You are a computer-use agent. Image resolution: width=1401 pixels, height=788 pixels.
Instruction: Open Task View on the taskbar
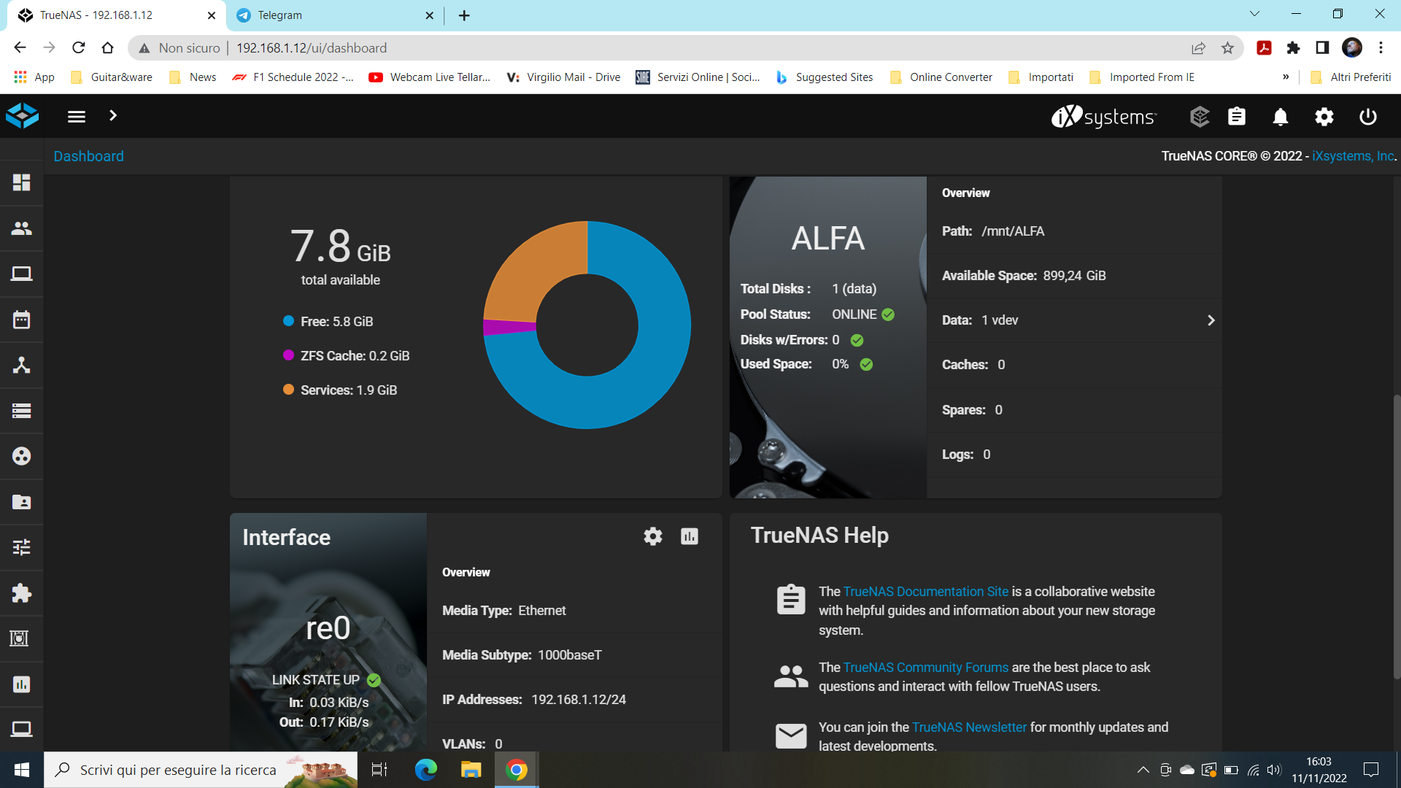coord(379,770)
